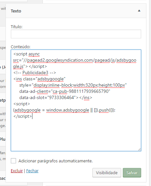151x186 pixels.
Task: Click the closing </script> line
Action: pos(23,116)
